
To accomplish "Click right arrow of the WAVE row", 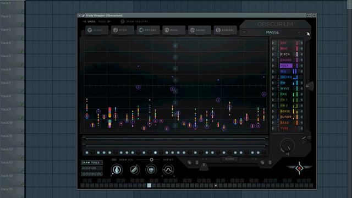I will pyautogui.click(x=301, y=89).
